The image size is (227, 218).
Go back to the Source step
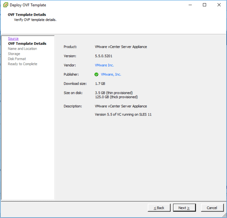(13, 39)
